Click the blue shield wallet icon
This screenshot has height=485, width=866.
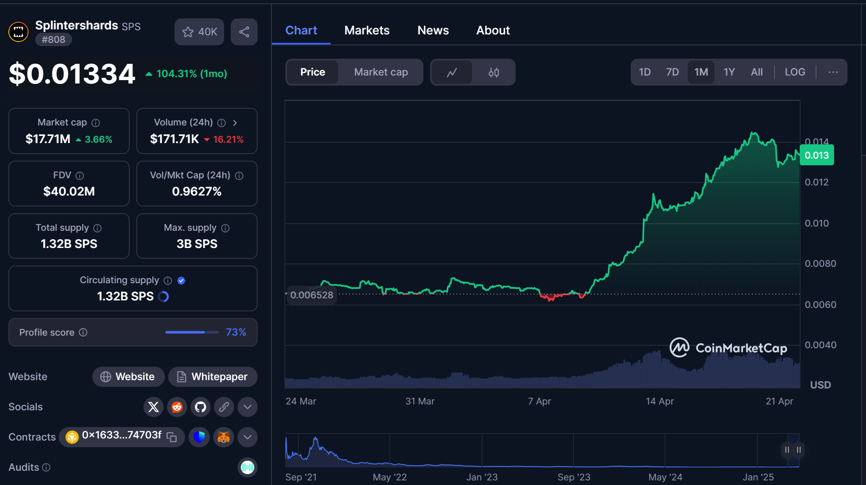tap(199, 437)
